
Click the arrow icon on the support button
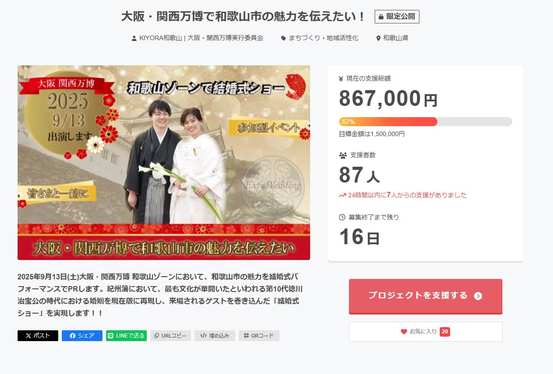(478, 296)
